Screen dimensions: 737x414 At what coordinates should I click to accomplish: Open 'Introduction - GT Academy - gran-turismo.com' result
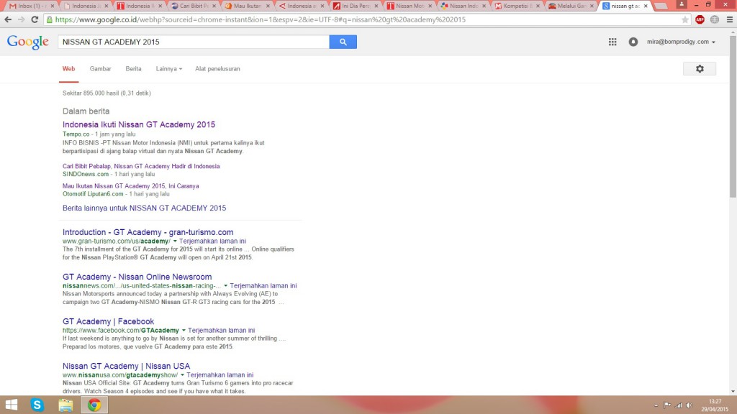coord(148,232)
